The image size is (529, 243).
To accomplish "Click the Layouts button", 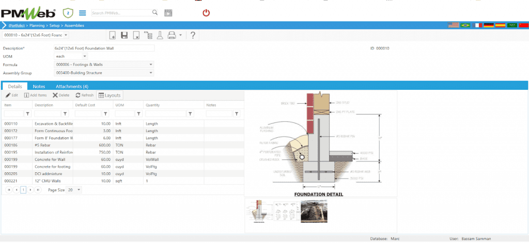I will (x=110, y=95).
